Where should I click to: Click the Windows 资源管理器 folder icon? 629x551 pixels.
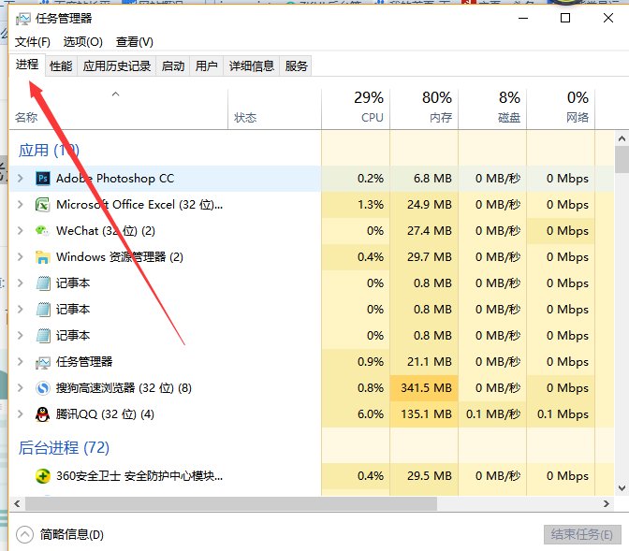(x=42, y=257)
